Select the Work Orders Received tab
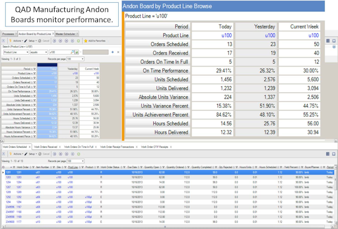 coord(46,147)
